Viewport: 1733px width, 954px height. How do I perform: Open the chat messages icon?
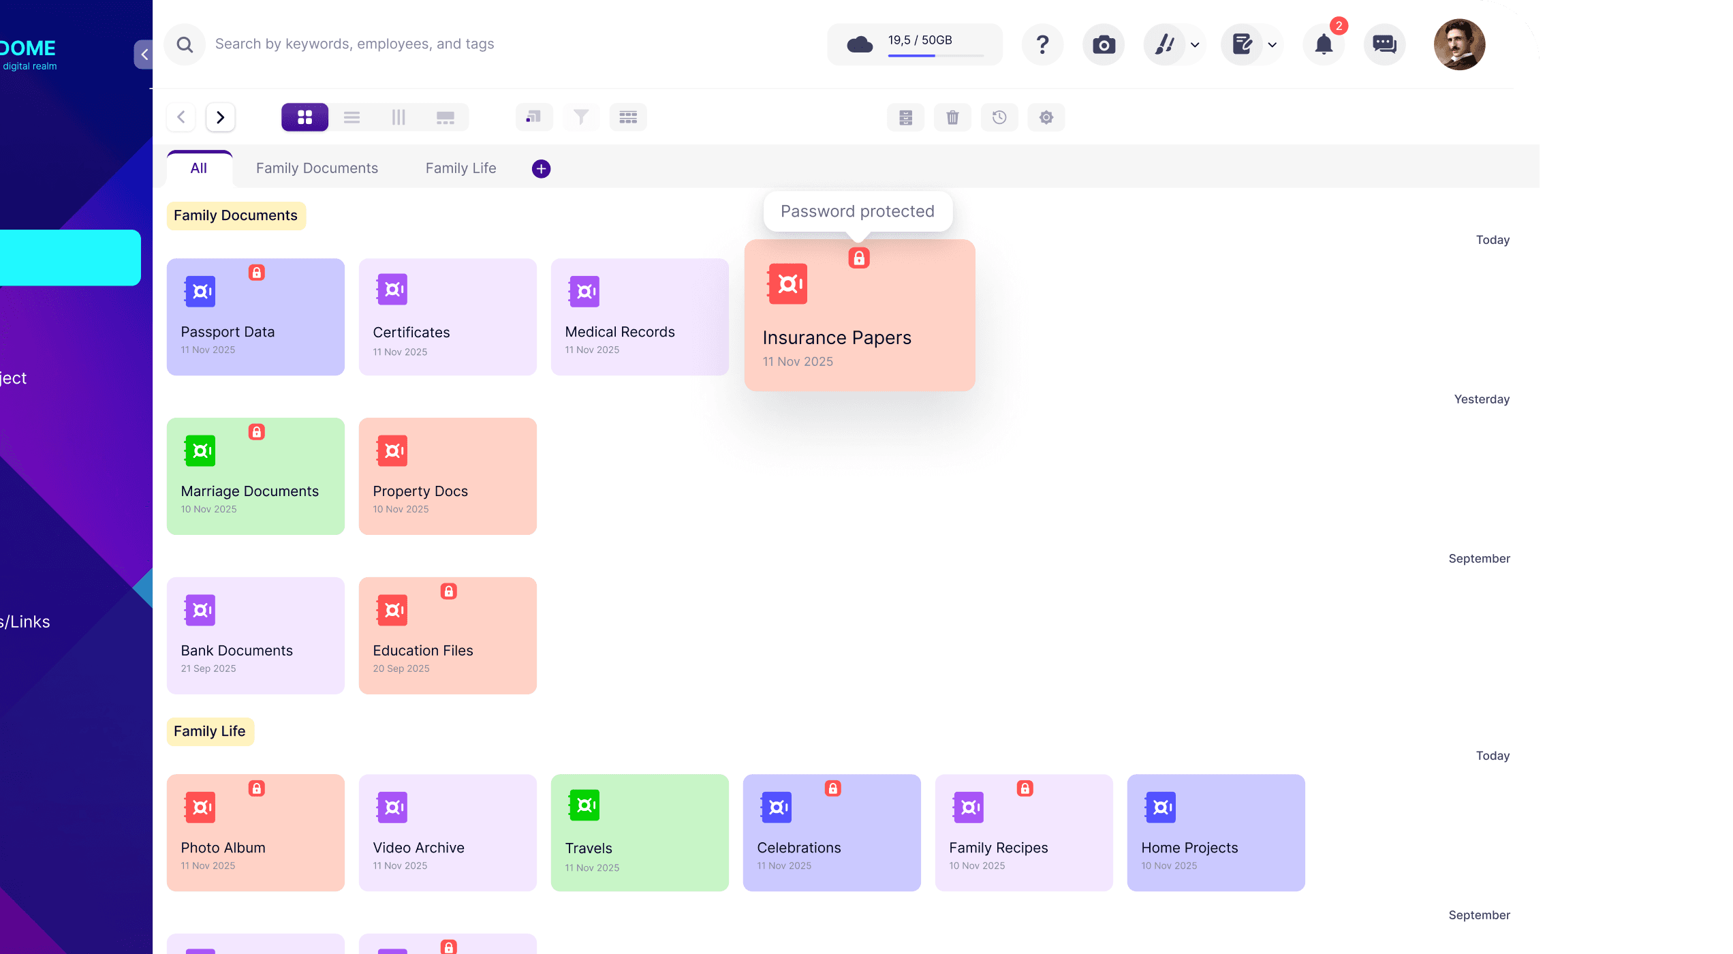coord(1384,45)
